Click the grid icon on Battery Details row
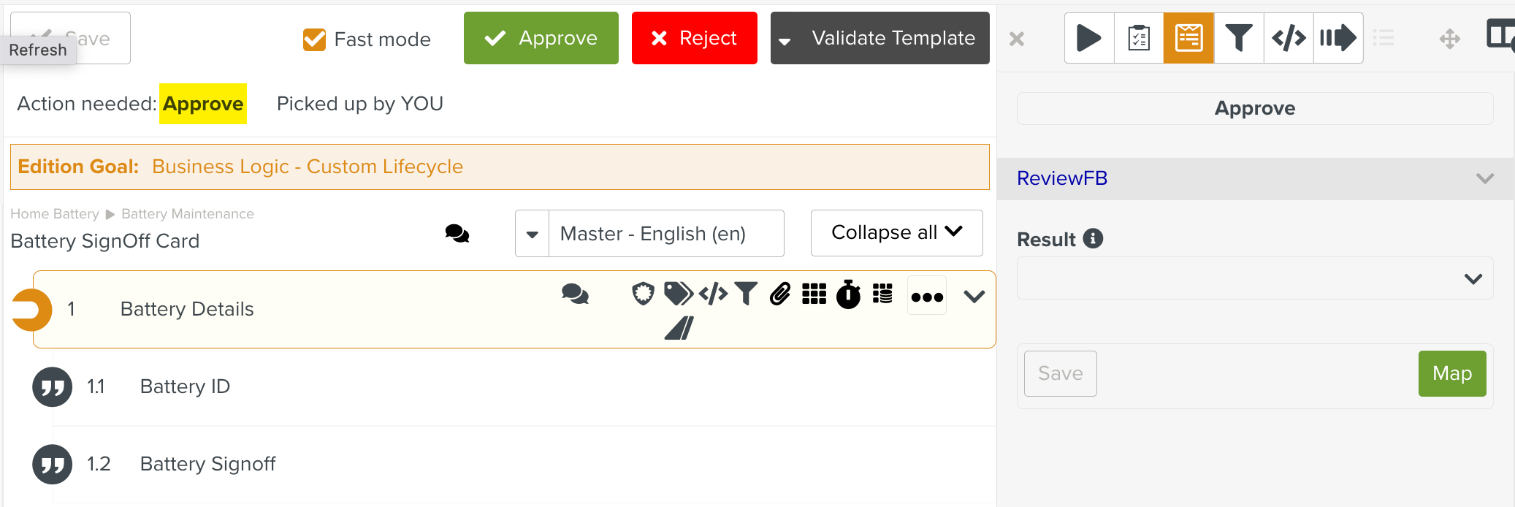1515x507 pixels. click(814, 294)
